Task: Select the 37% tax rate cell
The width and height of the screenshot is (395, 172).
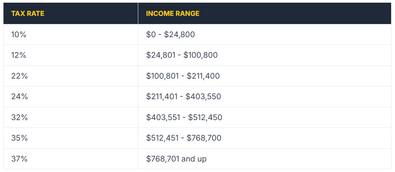Action: (x=71, y=159)
